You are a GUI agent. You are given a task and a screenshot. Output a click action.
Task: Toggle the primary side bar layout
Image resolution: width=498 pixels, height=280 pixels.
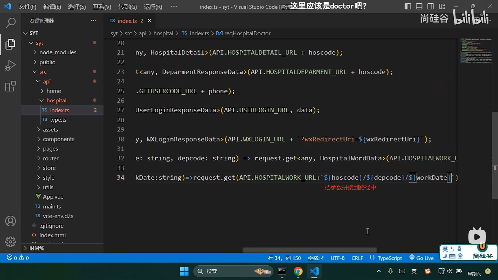click(x=407, y=6)
